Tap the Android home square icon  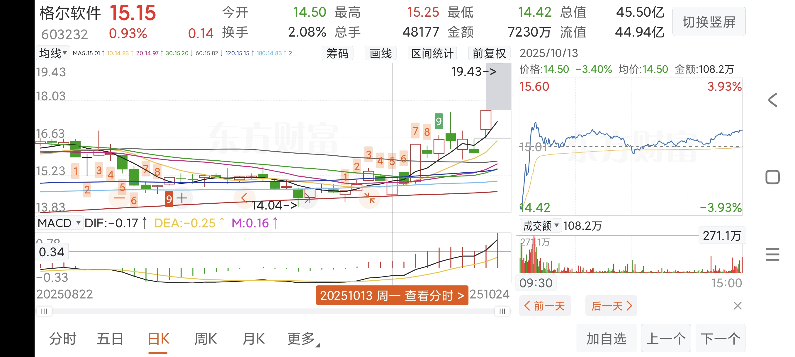tap(772, 177)
